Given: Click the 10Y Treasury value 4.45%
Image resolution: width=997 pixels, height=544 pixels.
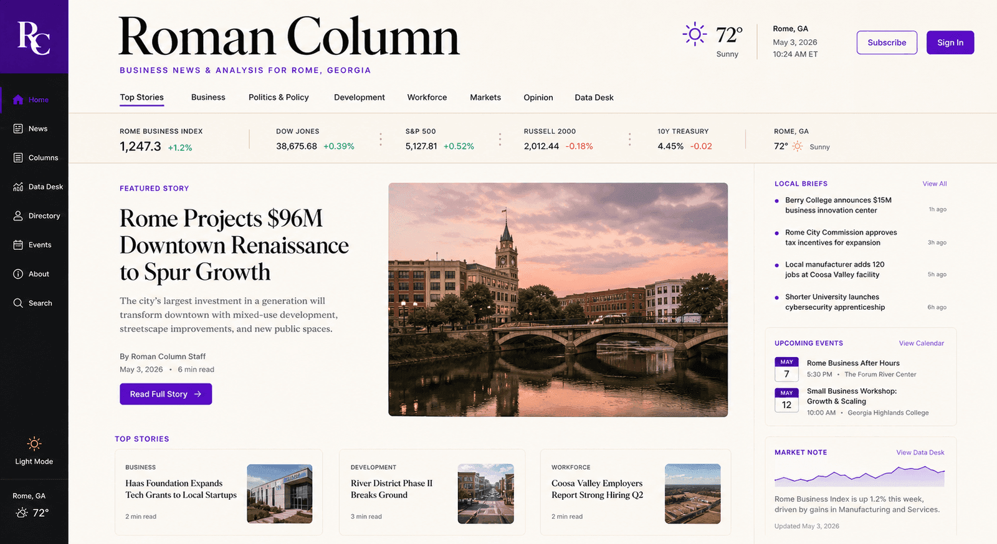Looking at the screenshot, I should click(670, 146).
